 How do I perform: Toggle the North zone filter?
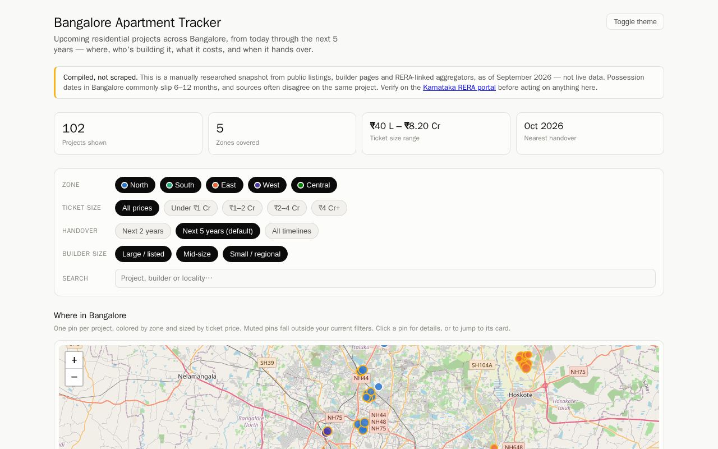click(x=135, y=185)
